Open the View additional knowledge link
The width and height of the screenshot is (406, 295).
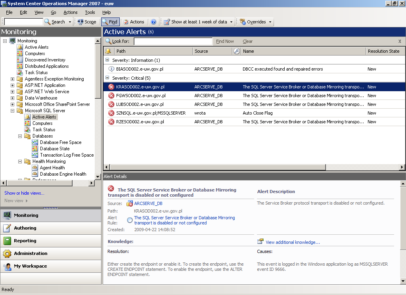[x=293, y=242]
